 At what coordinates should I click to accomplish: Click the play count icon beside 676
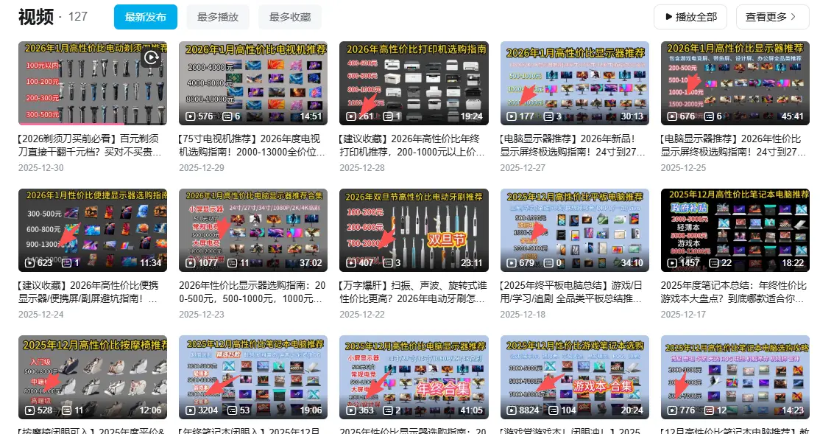(673, 116)
